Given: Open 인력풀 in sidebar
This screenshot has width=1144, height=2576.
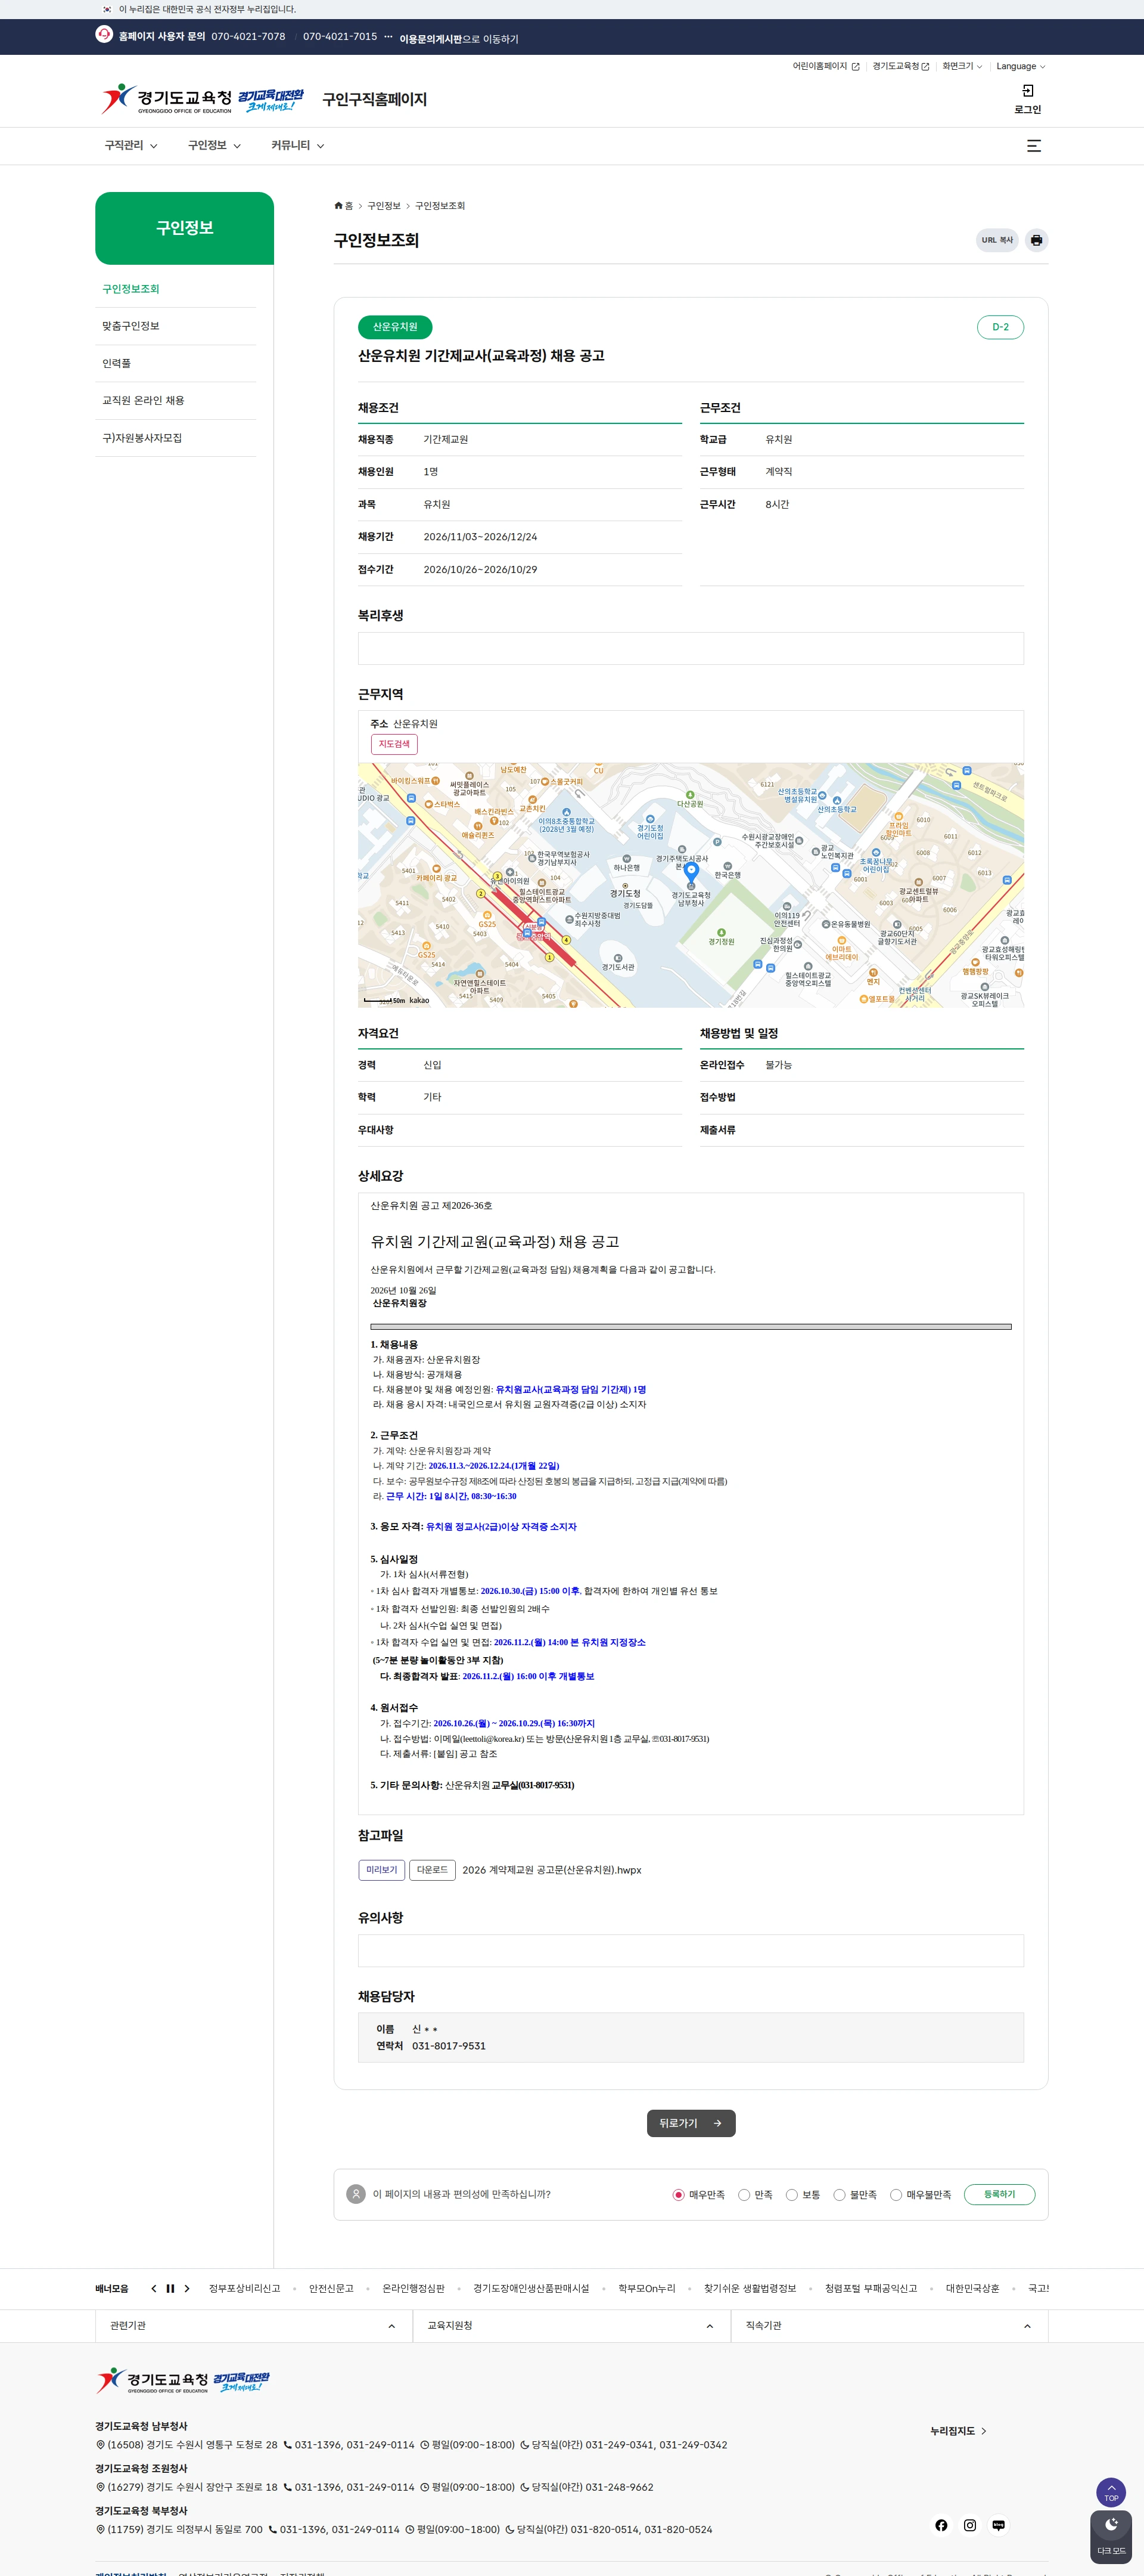Looking at the screenshot, I should tap(176, 364).
